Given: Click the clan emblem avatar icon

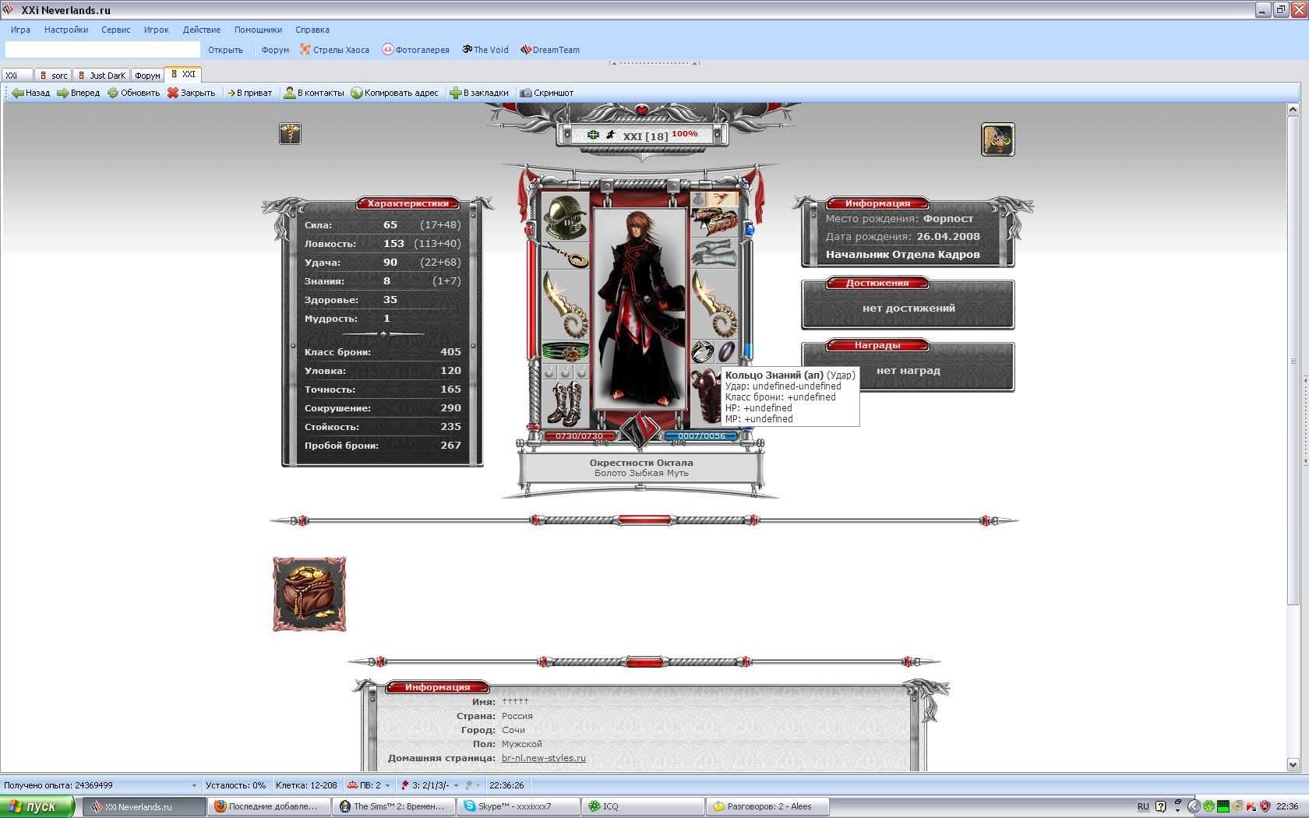Looking at the screenshot, I should [x=997, y=140].
